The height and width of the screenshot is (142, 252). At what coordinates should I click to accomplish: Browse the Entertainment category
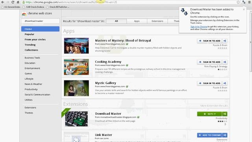point(32,68)
